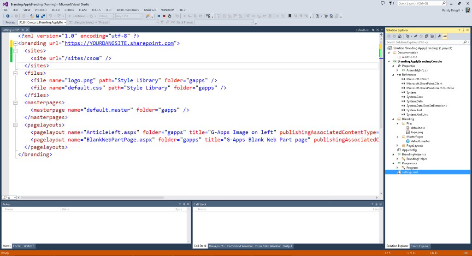Toggle a bookmark using the bookmark icon
Viewport: 472px width, 256px height.
point(290,16)
